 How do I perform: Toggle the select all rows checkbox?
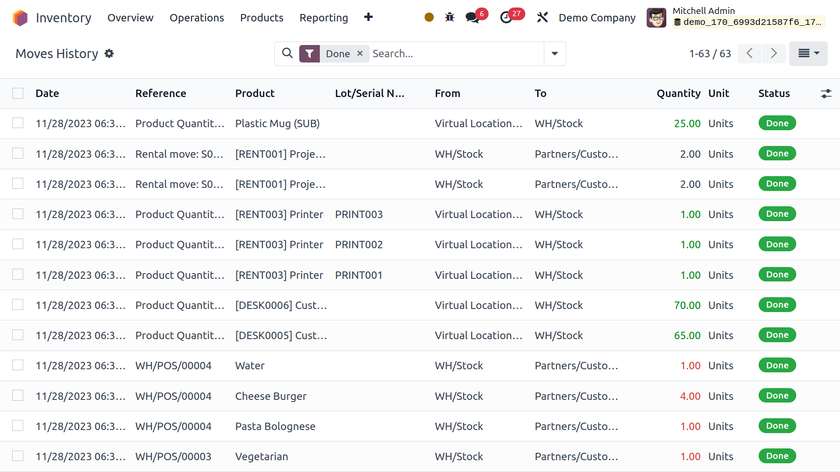tap(18, 94)
